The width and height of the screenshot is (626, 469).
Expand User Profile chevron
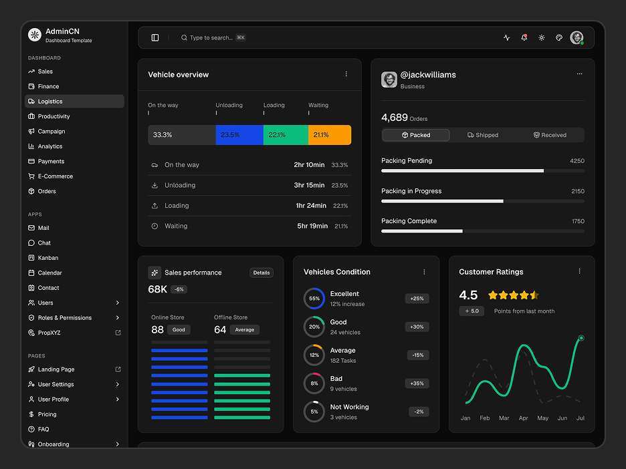point(118,400)
